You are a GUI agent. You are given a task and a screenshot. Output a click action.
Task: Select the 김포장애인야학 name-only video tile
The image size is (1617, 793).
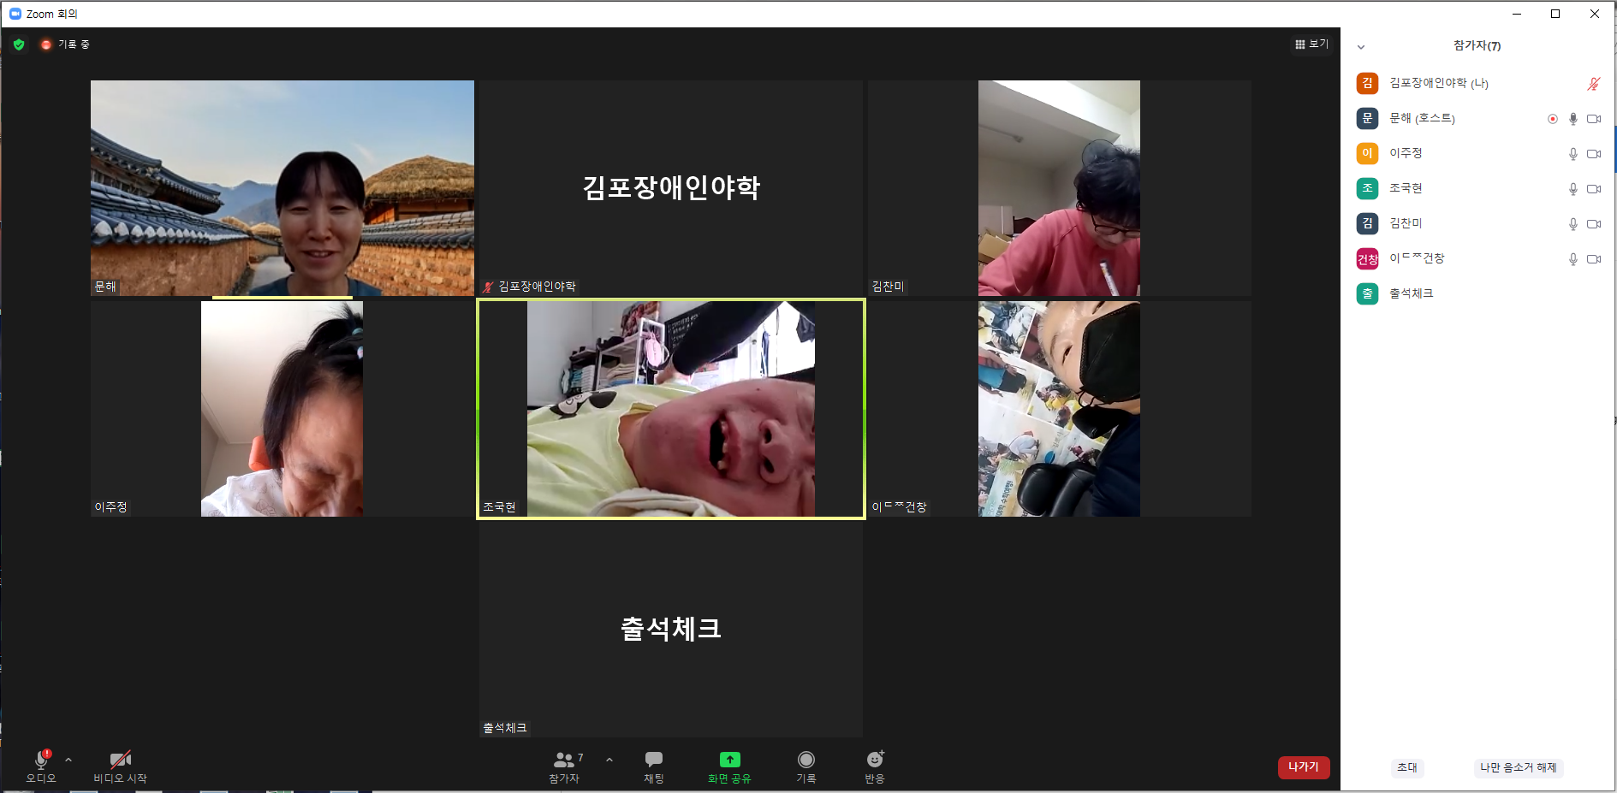(x=671, y=188)
